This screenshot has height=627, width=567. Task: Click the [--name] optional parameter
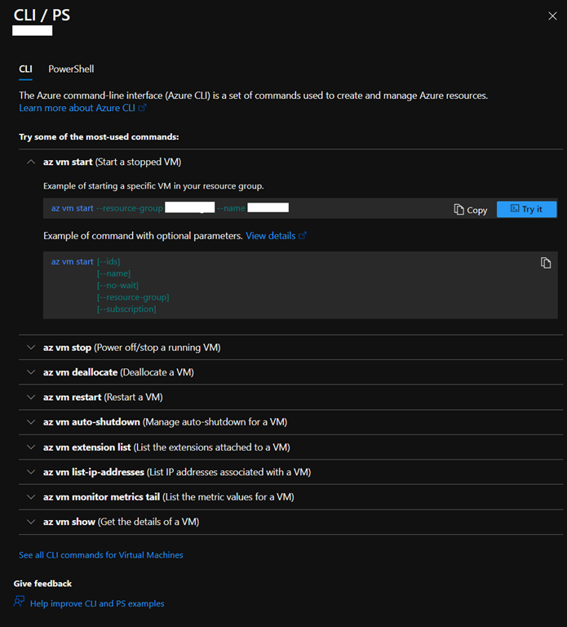113,273
